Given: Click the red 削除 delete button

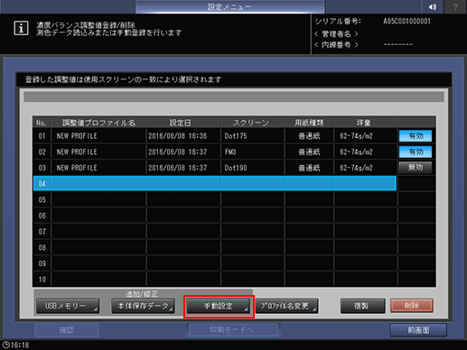Looking at the screenshot, I should click(x=412, y=306).
